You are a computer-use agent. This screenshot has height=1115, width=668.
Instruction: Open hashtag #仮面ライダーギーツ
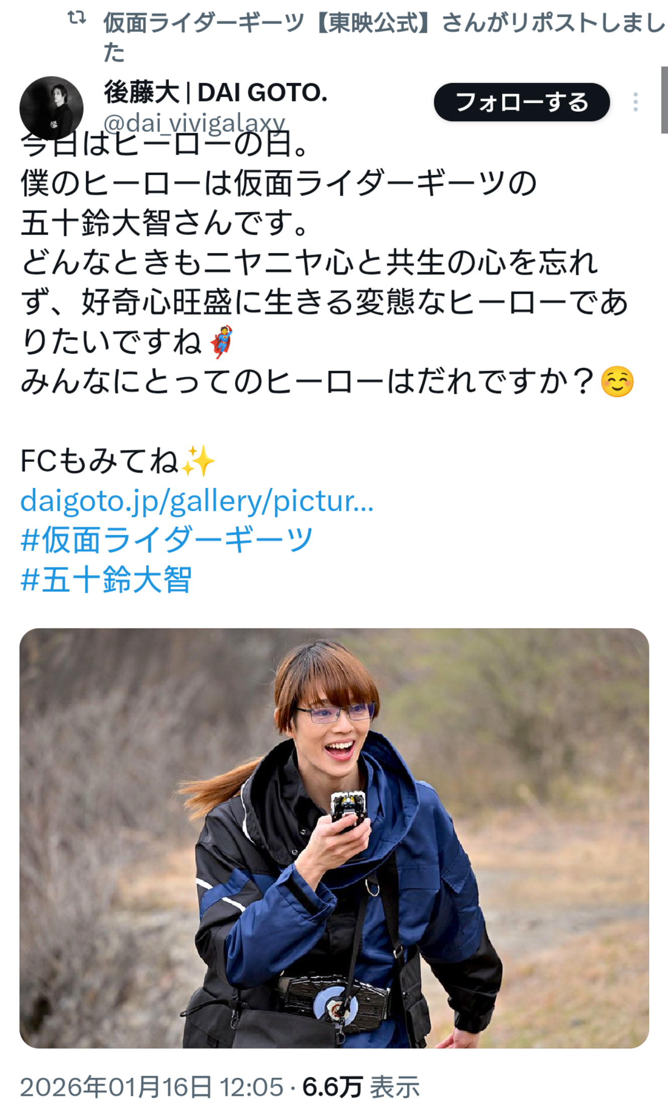166,540
